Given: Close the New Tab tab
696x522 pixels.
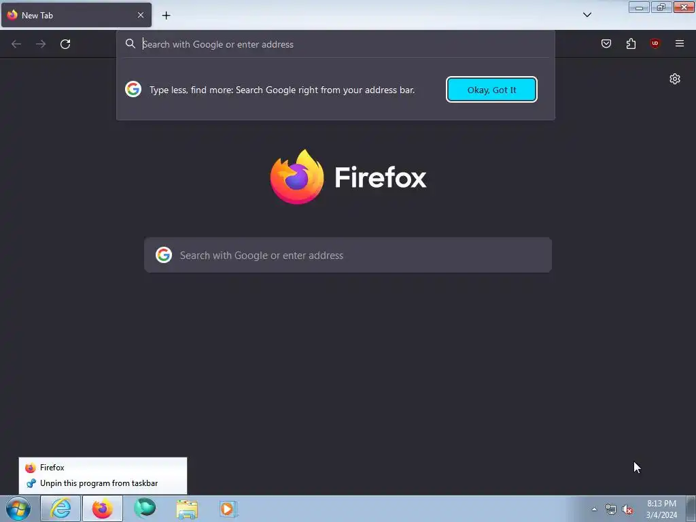Looking at the screenshot, I should (141, 15).
